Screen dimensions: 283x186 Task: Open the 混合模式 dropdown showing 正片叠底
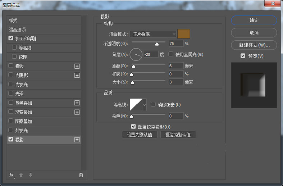153,34
